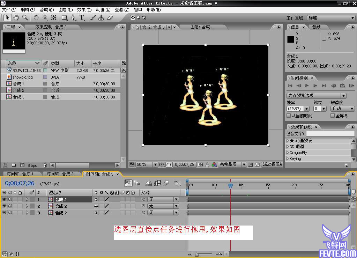This screenshot has height=258, width=357.
Task: Open the 50 % magnification dropdown
Action: click(x=147, y=164)
